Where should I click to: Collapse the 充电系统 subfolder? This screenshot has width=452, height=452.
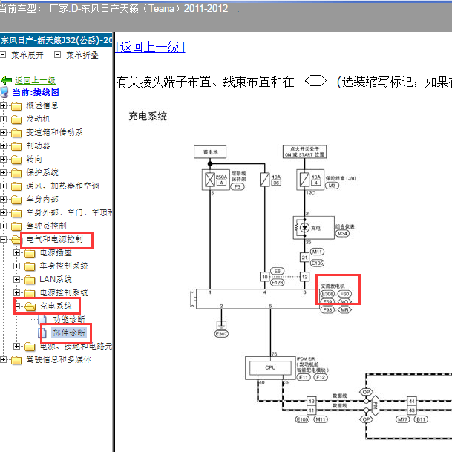click(17, 306)
